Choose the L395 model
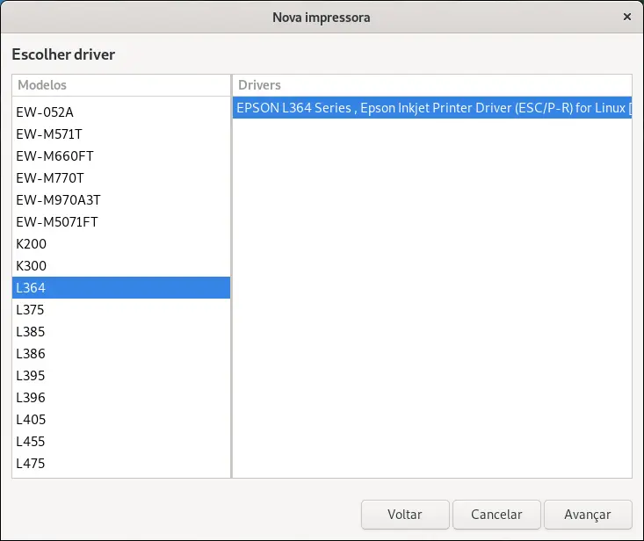Viewport: 644px width, 541px height. 121,376
